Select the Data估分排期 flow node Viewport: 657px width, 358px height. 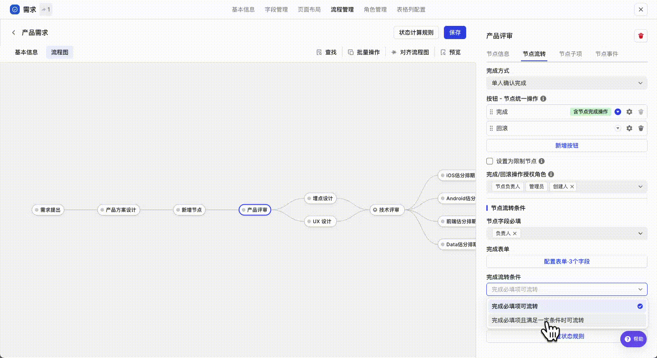457,244
